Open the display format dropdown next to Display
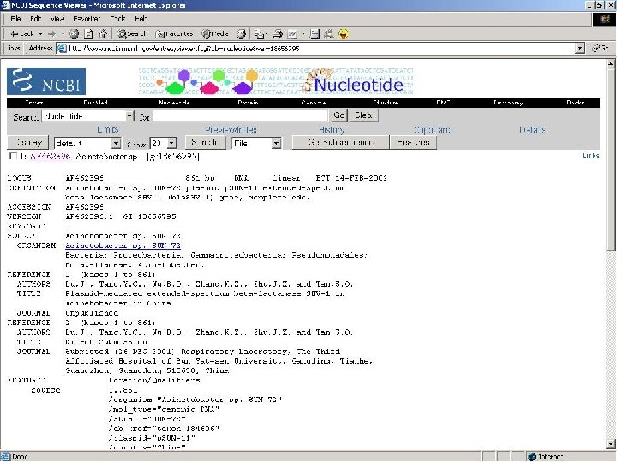The height and width of the screenshot is (462, 617). tap(116, 143)
